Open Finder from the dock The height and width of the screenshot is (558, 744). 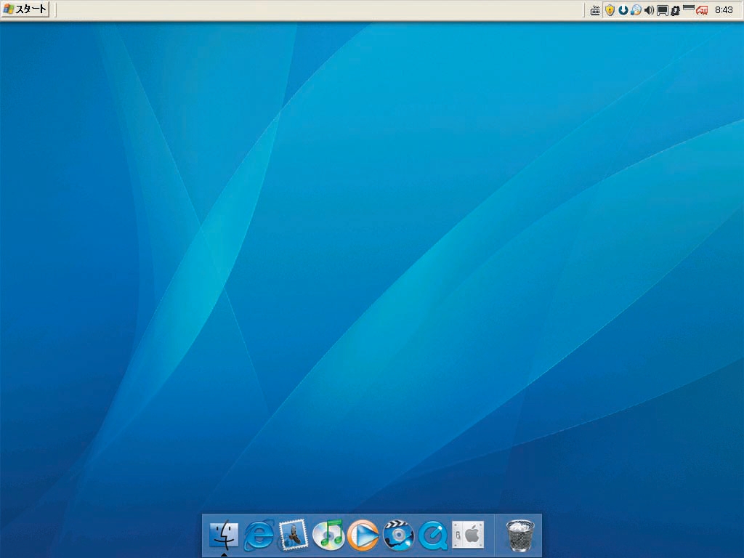coord(224,535)
